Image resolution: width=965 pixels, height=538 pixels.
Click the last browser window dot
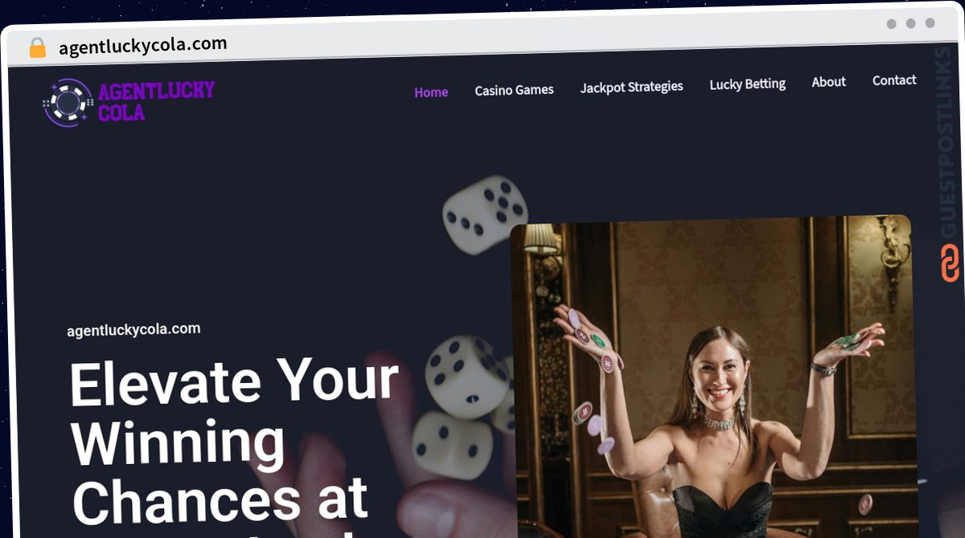click(930, 23)
